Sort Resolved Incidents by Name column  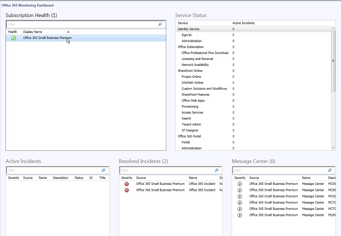pyautogui.click(x=193, y=178)
